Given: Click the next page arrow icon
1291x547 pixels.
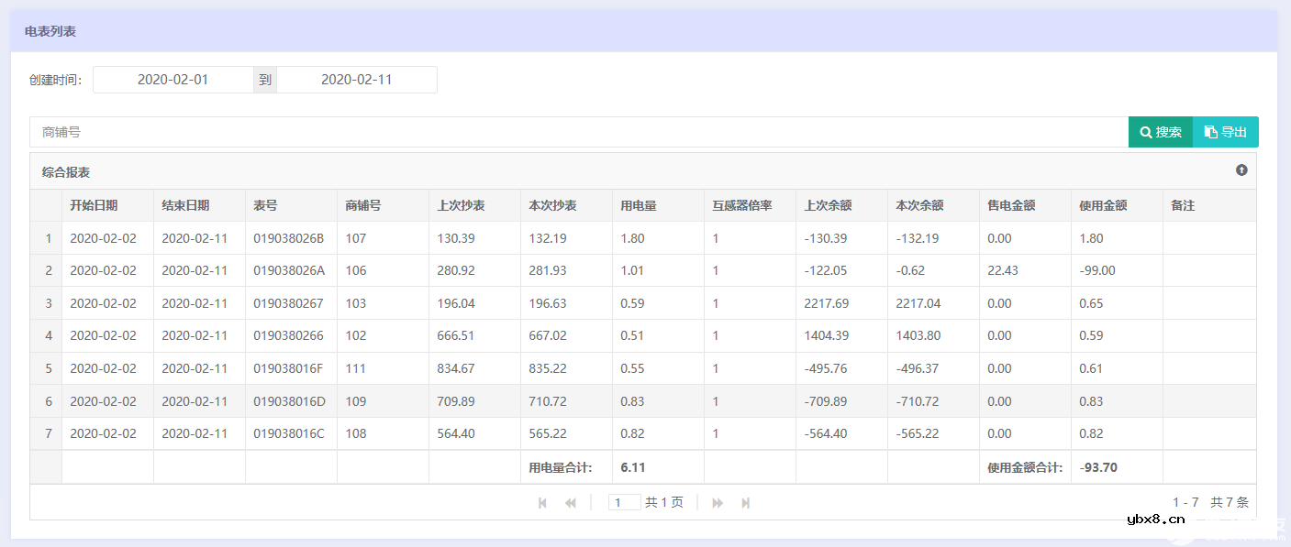Looking at the screenshot, I should [x=717, y=502].
